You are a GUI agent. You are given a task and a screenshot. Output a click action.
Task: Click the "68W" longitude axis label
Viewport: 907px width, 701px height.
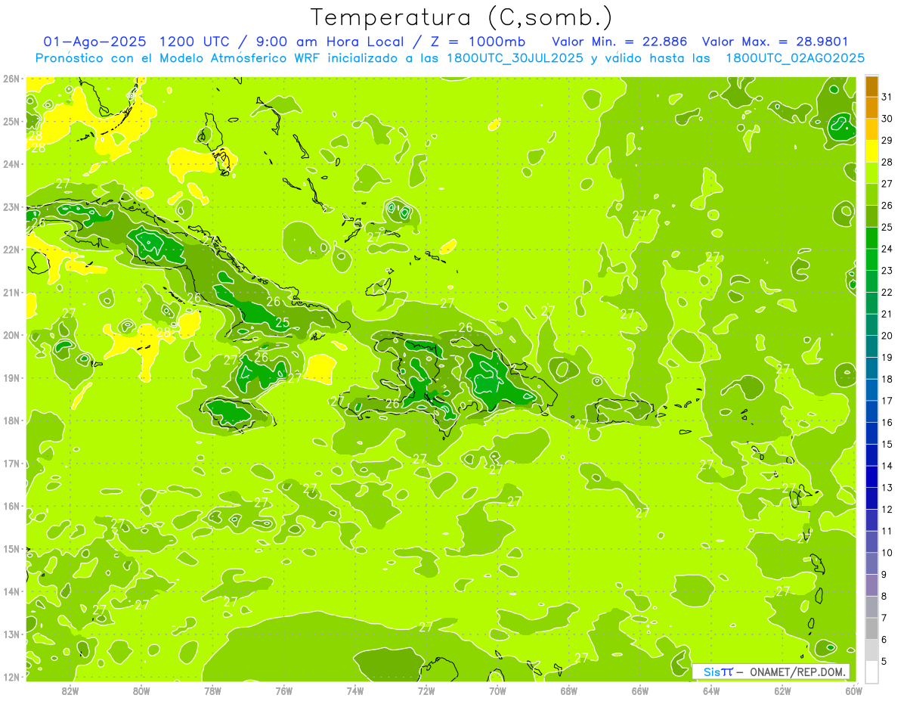[x=569, y=690]
